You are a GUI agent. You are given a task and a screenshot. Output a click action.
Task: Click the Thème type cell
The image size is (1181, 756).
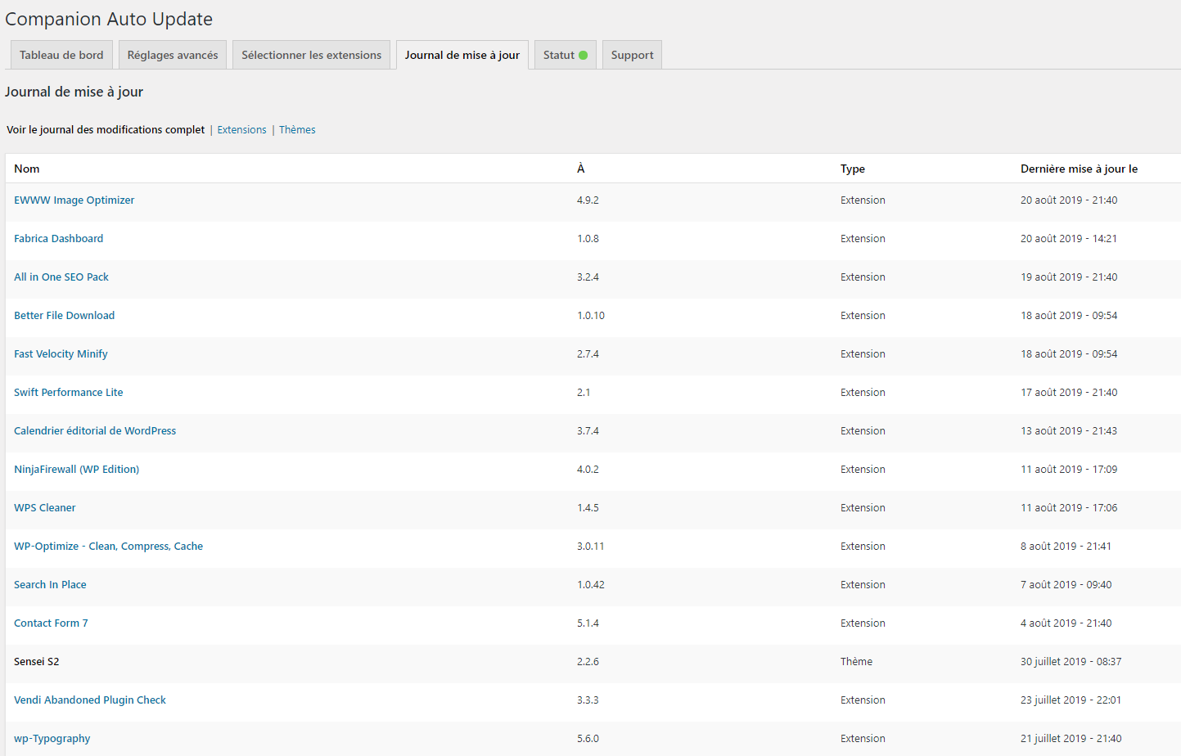[856, 661]
